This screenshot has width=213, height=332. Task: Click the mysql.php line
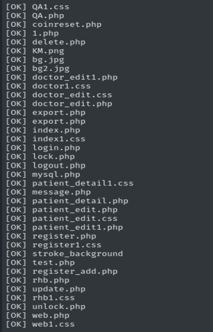(x=56, y=175)
